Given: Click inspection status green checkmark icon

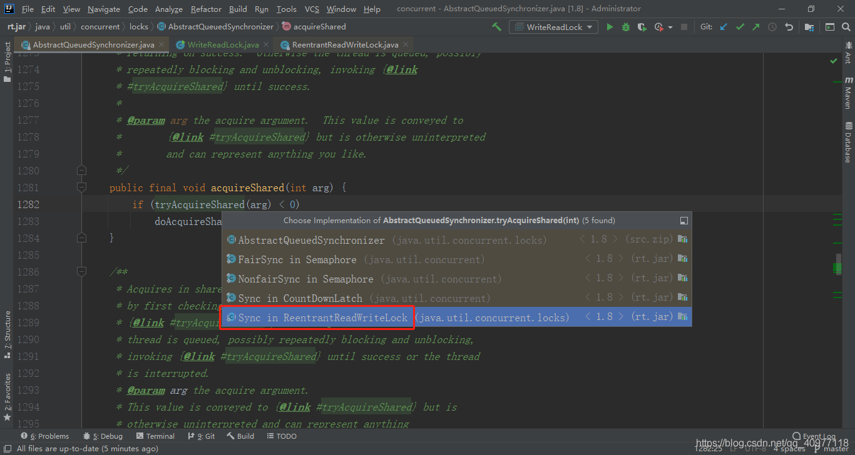Looking at the screenshot, I should point(833,61).
